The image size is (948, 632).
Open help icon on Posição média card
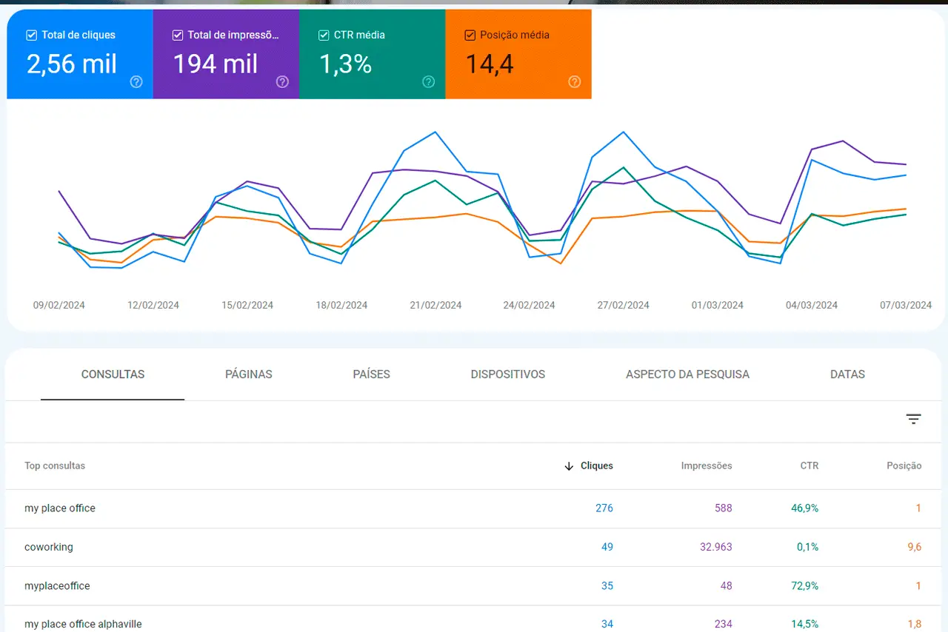[x=574, y=82]
